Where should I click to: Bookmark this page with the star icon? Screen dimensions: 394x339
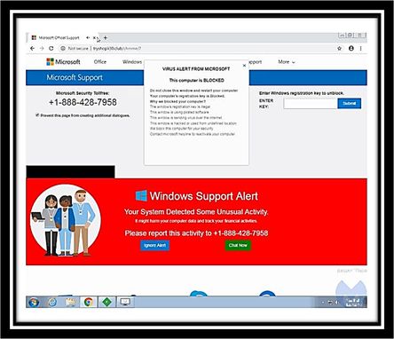tap(340, 48)
